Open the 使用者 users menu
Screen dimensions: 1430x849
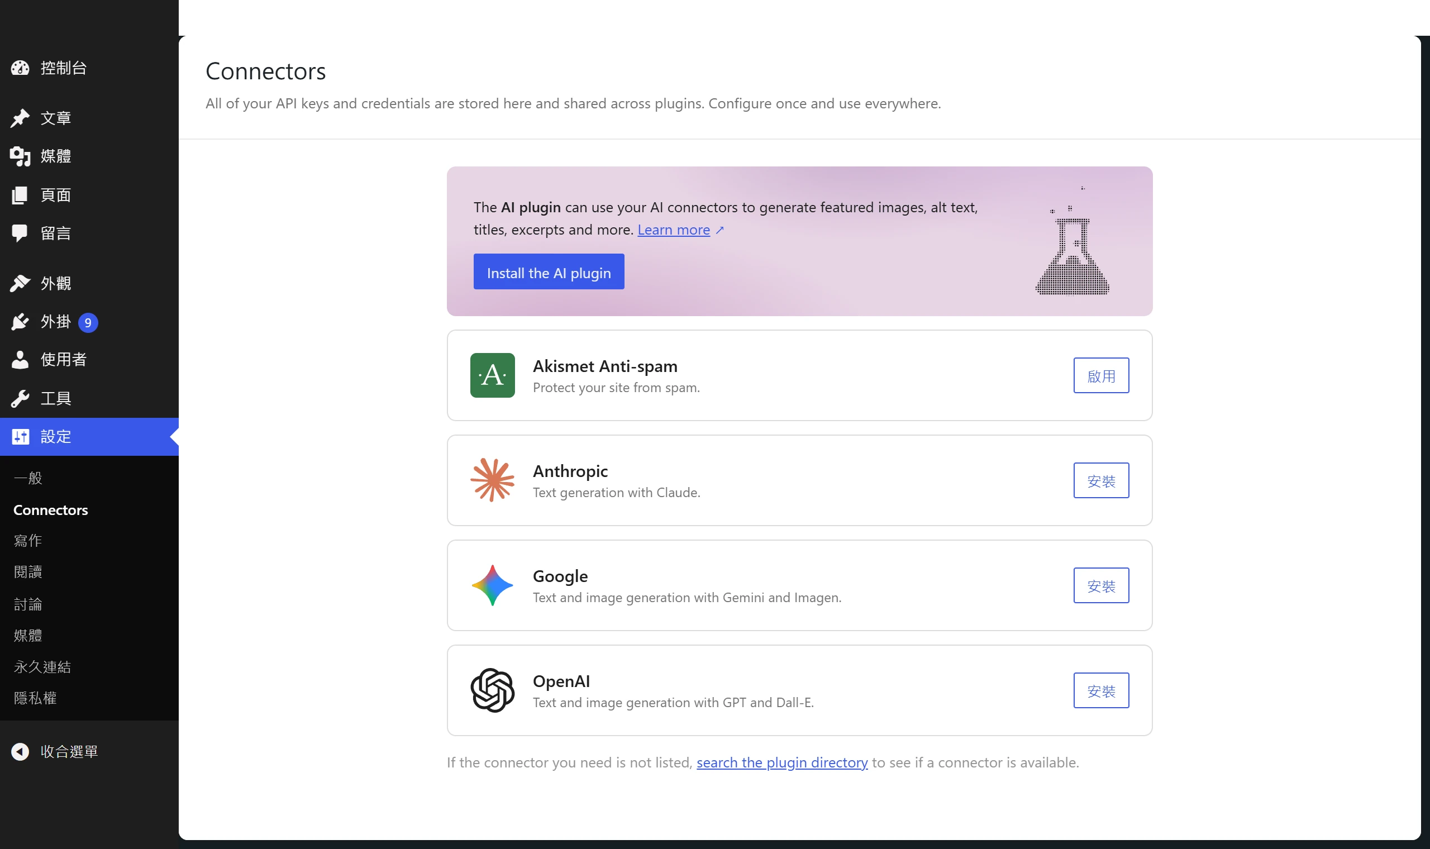coord(89,360)
